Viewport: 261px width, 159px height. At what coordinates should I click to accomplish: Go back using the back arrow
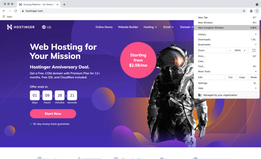click(x=4, y=11)
